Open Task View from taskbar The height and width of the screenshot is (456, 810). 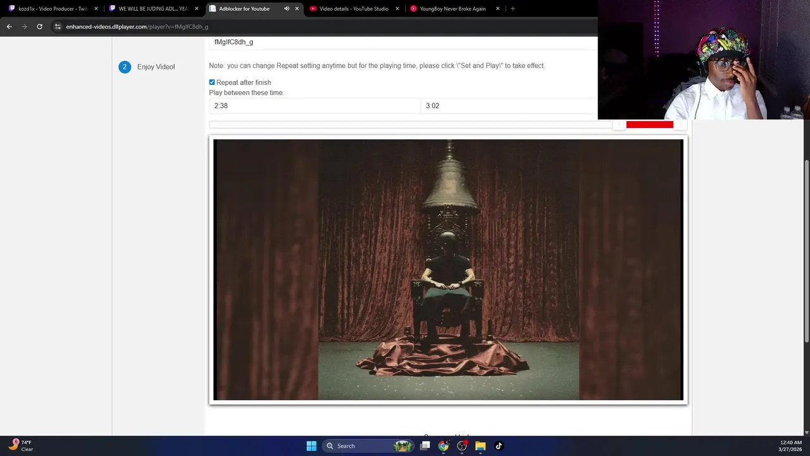pyautogui.click(x=425, y=446)
